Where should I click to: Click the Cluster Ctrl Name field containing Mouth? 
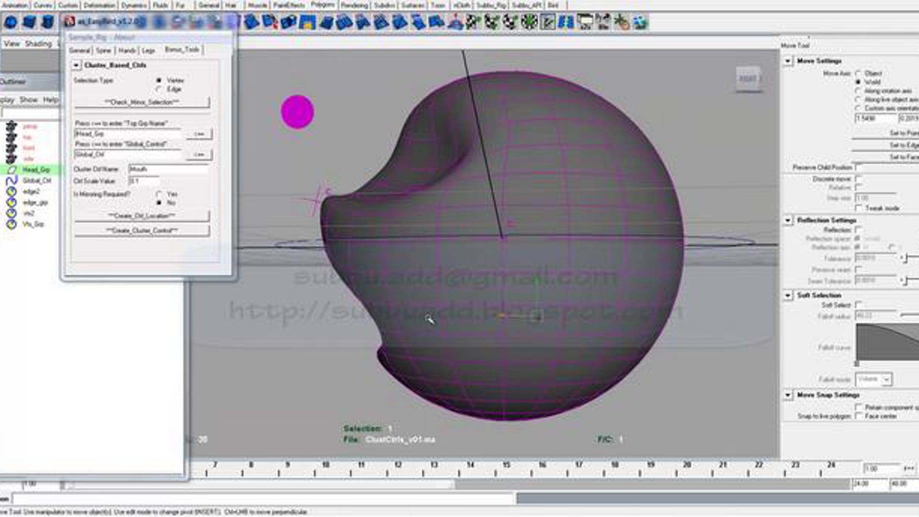[x=168, y=169]
